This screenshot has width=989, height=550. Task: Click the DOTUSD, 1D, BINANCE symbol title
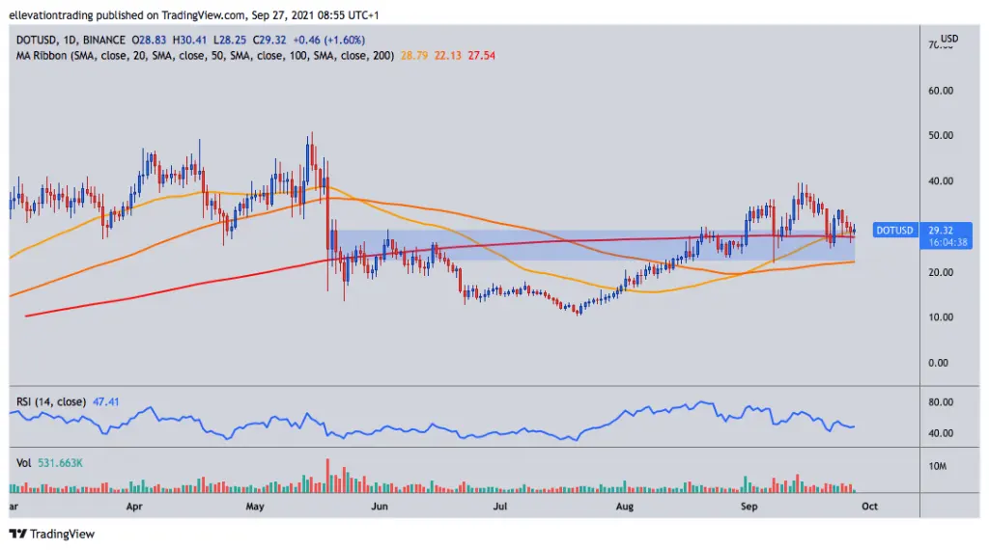coord(71,40)
